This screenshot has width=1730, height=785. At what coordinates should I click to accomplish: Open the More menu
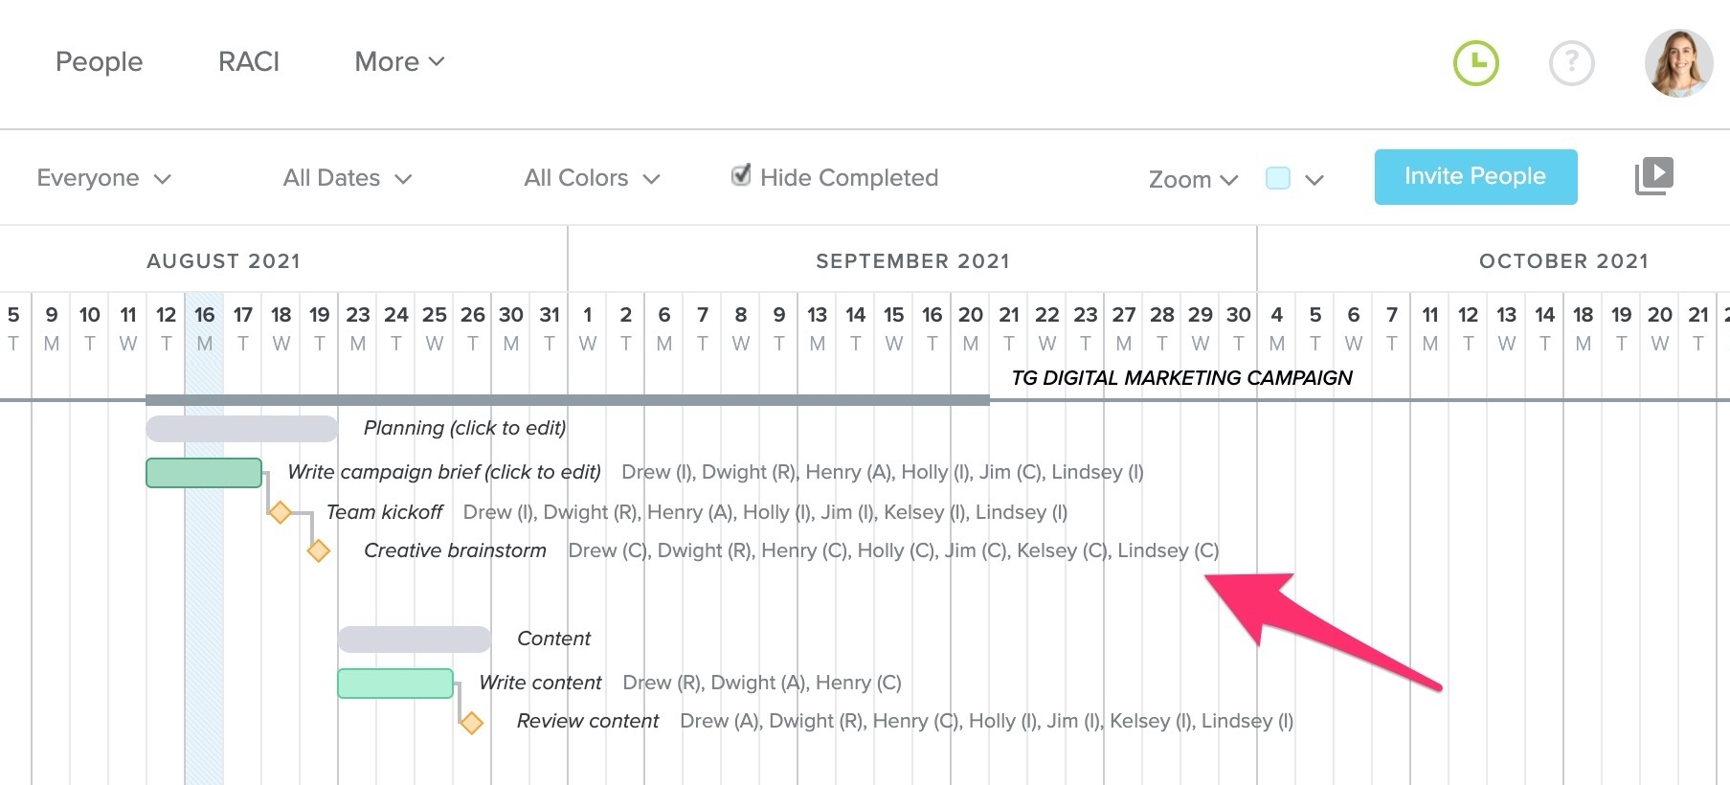398,61
